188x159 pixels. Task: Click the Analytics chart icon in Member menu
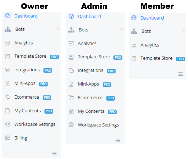pos(134,45)
